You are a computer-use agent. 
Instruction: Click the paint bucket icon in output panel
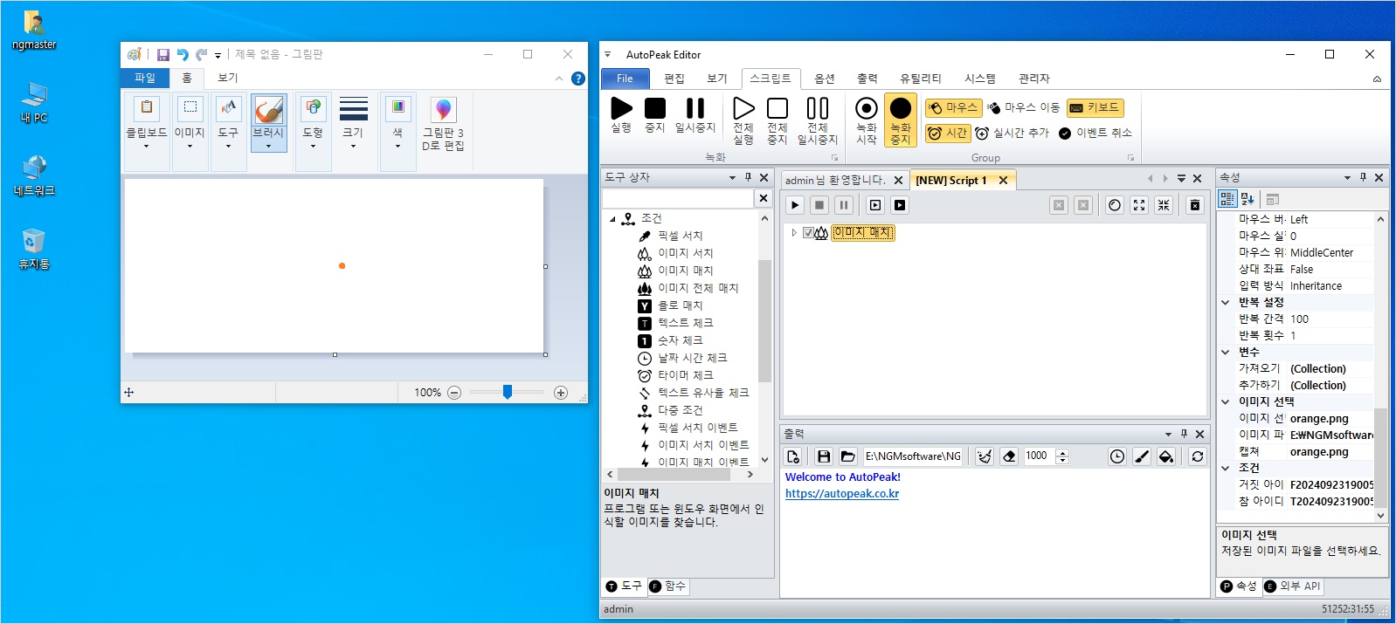[x=1166, y=456]
